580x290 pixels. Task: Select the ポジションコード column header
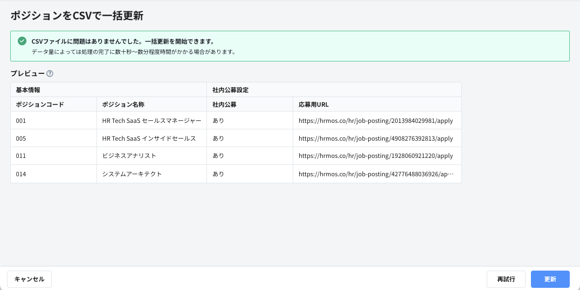coord(40,105)
